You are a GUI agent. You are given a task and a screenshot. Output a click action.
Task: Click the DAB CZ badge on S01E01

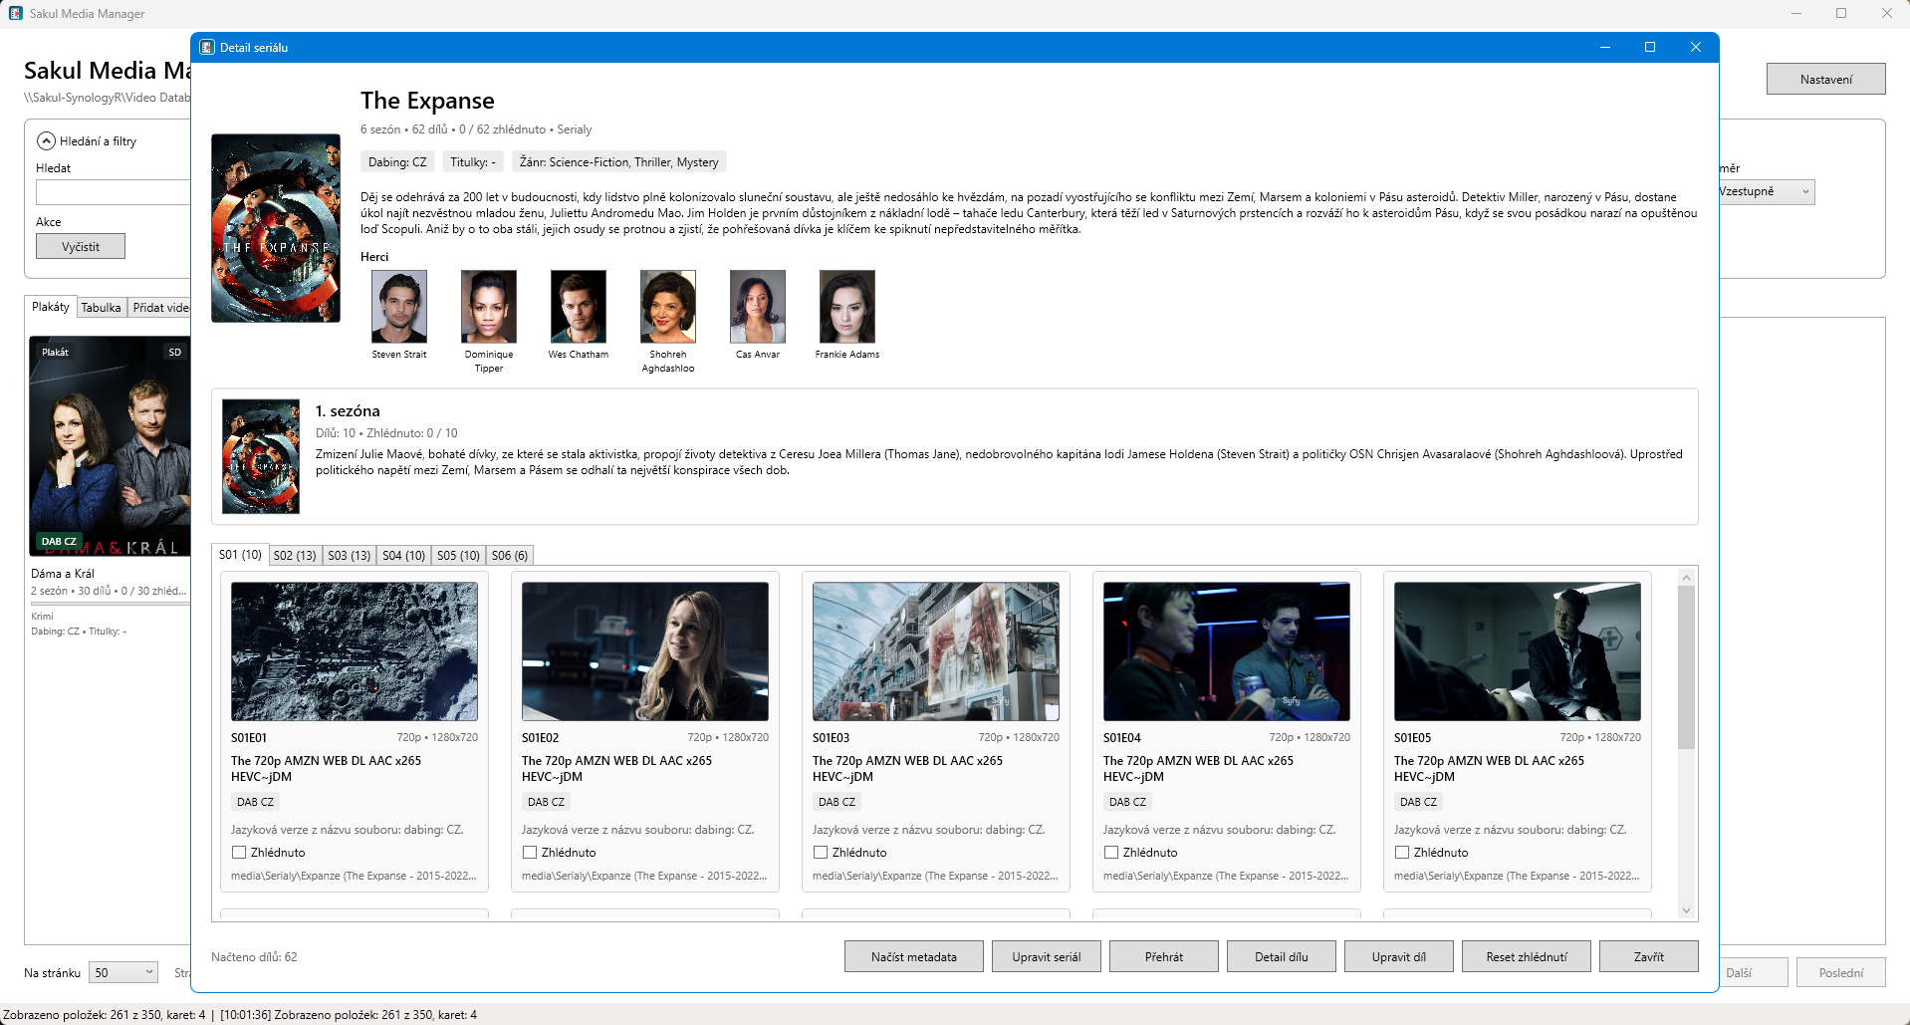(255, 802)
